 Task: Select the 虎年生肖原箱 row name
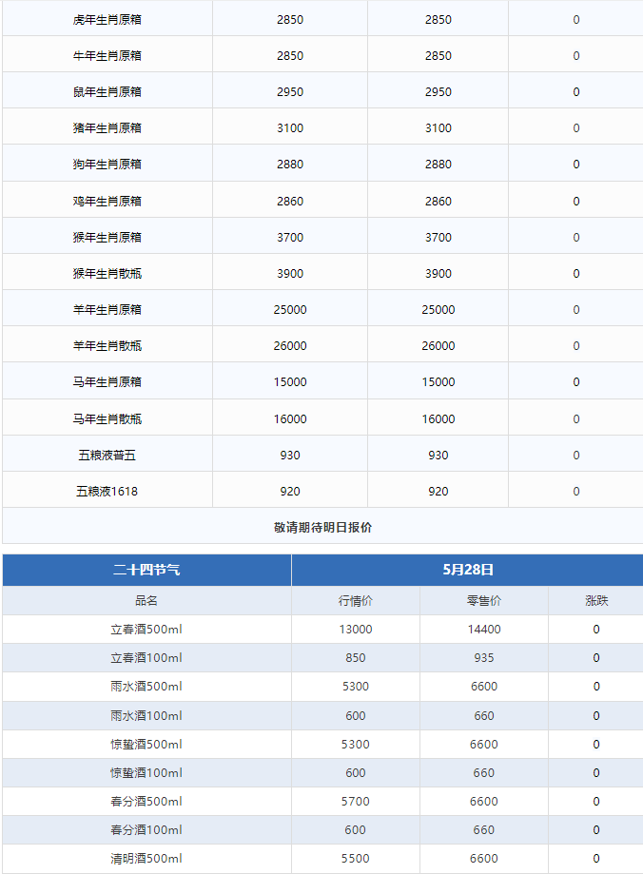click(x=107, y=20)
